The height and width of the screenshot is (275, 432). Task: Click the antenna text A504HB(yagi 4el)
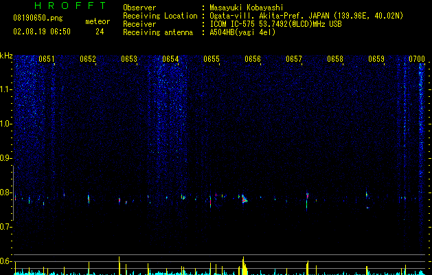pos(242,32)
